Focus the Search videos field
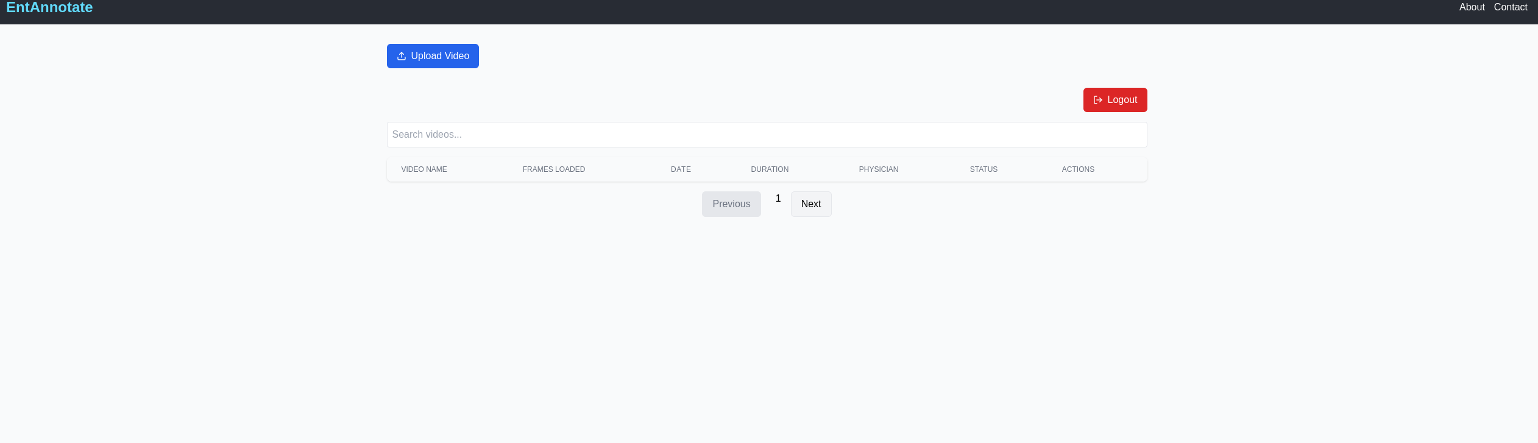The width and height of the screenshot is (1538, 443). [x=767, y=135]
